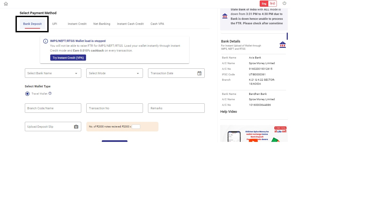The width and height of the screenshot is (365, 210).
Task: Click the Branch Code/Name field
Action: (53, 108)
